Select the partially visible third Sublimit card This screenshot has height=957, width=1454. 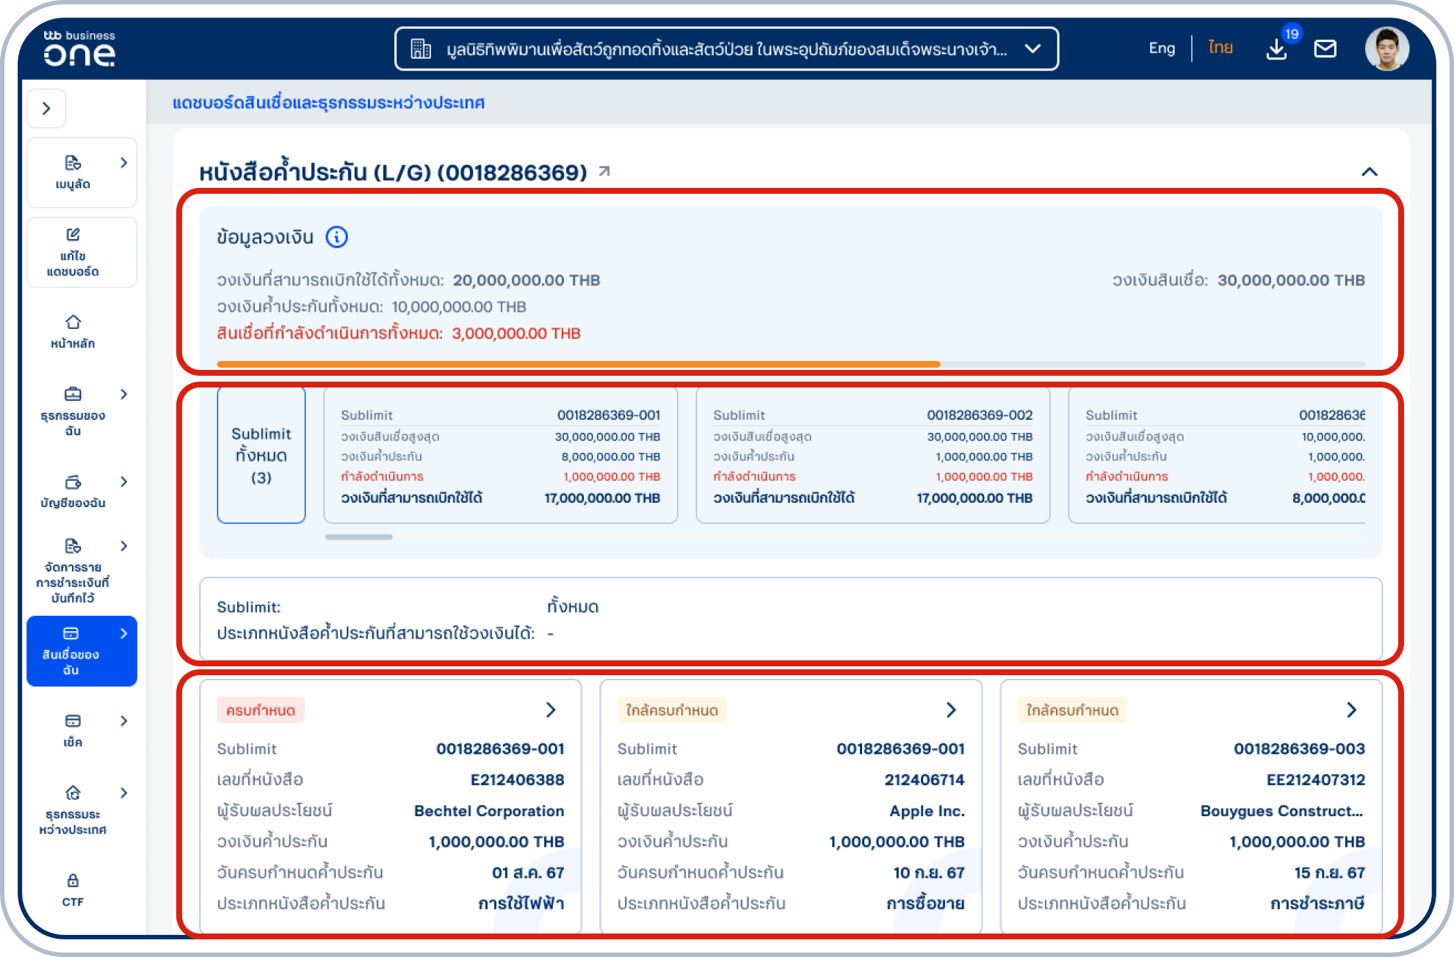click(x=1218, y=456)
